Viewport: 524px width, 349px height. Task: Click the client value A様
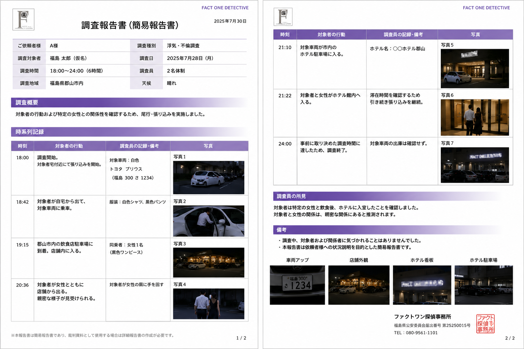click(x=54, y=46)
